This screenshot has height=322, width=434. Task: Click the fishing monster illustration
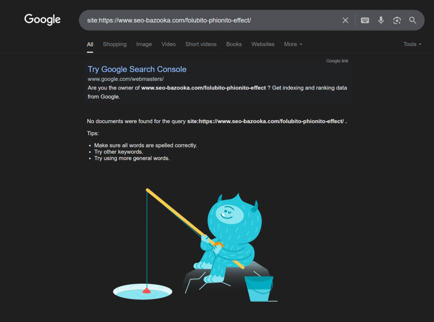pyautogui.click(x=195, y=245)
